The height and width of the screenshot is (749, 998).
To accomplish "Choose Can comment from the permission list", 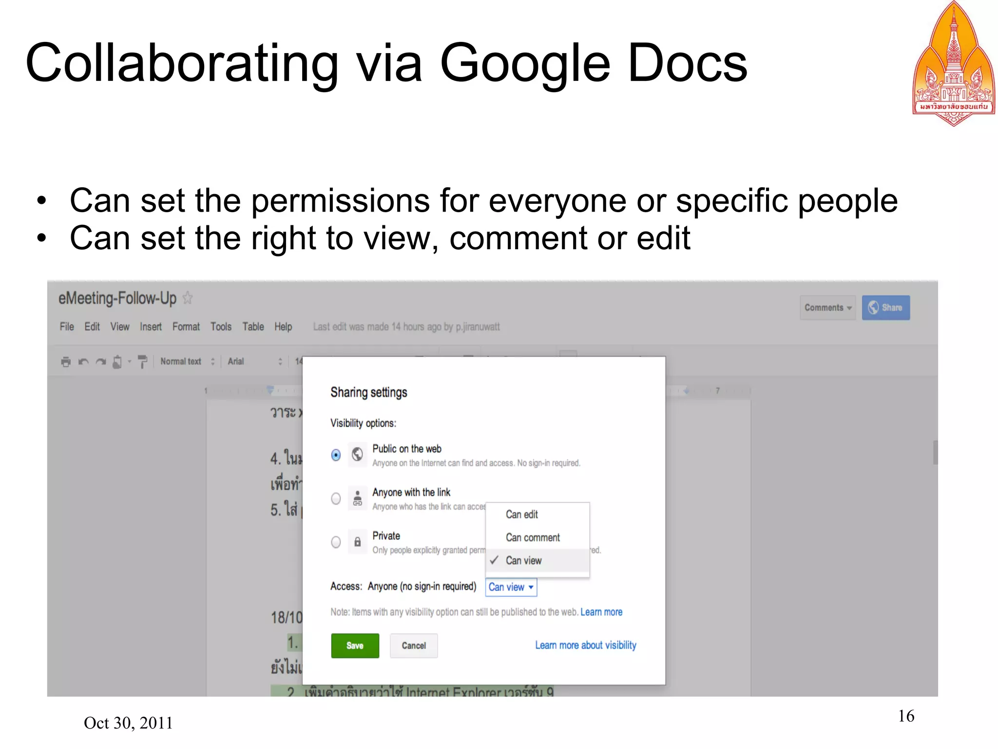I will click(x=537, y=537).
